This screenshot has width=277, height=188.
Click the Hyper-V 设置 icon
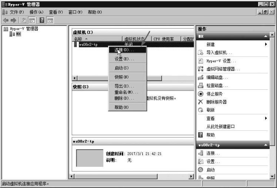coord(200,61)
